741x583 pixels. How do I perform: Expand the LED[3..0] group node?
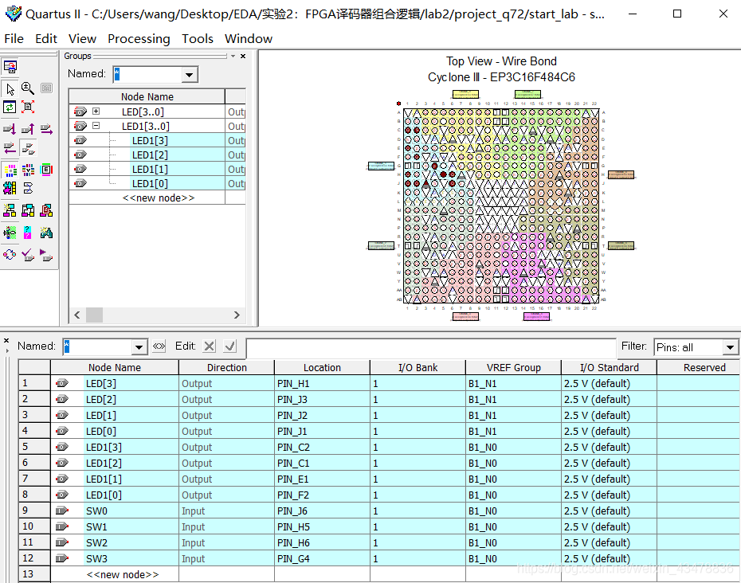click(x=96, y=112)
